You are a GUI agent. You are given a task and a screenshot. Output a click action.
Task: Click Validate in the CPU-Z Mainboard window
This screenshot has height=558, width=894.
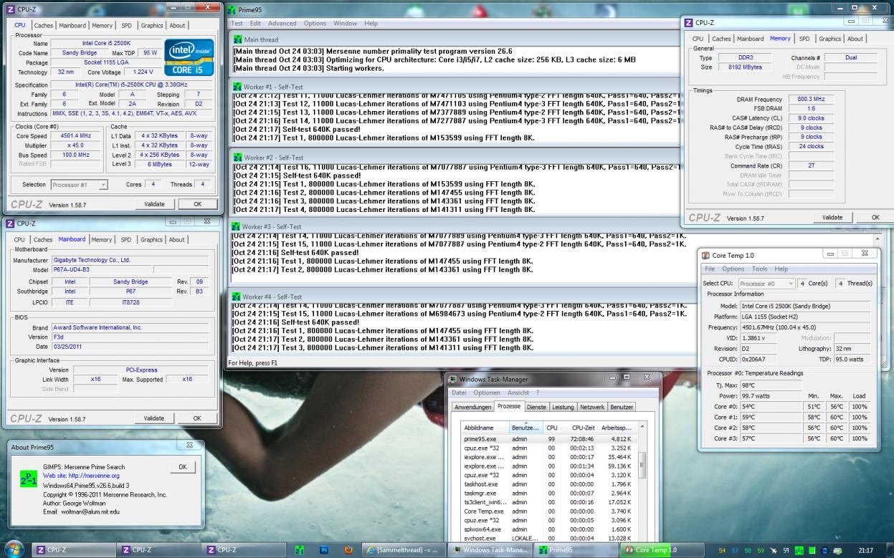click(154, 418)
